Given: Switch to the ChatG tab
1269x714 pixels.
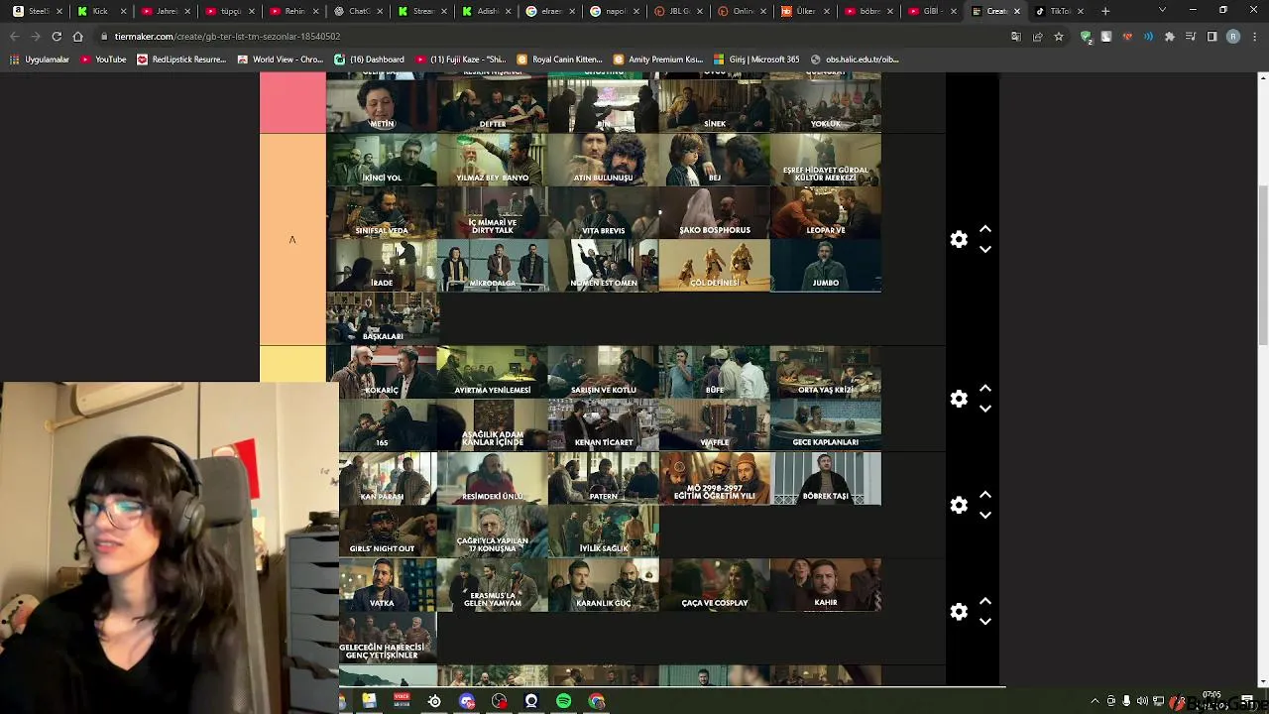Looking at the screenshot, I should [x=357, y=11].
